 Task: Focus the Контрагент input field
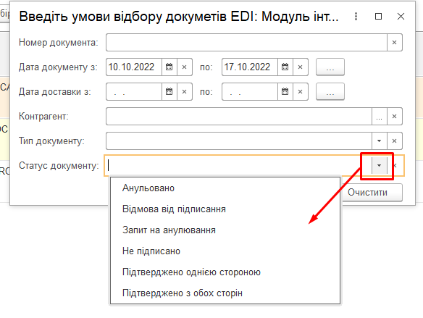239,116
